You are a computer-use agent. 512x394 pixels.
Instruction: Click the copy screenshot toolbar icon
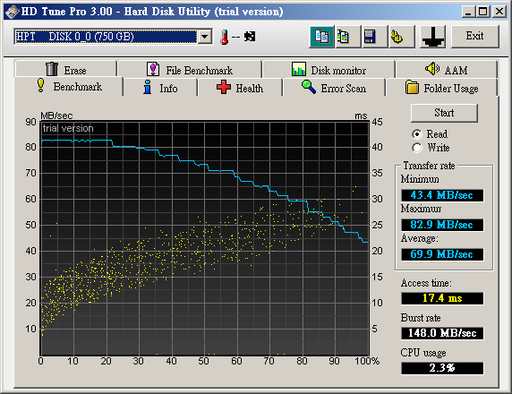click(x=348, y=37)
